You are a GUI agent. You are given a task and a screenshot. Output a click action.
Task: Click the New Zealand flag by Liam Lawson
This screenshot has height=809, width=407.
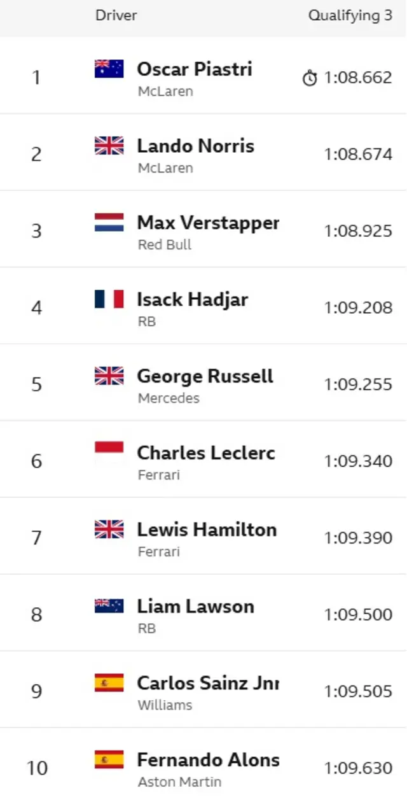(x=109, y=606)
